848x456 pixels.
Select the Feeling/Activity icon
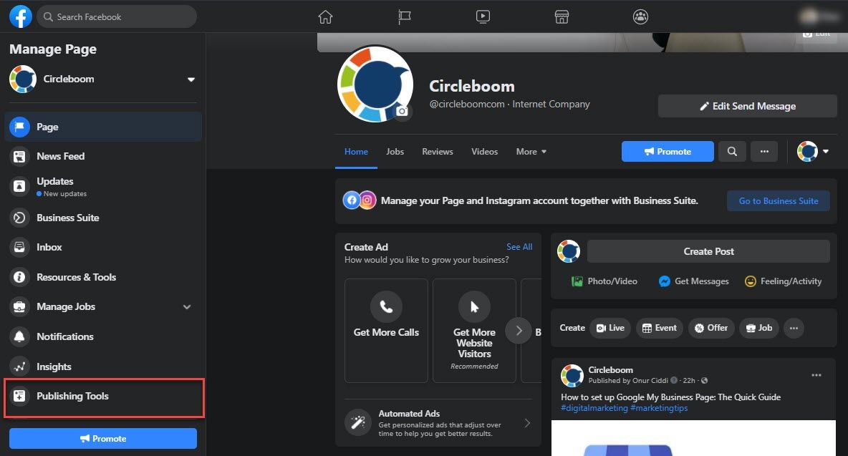point(751,281)
